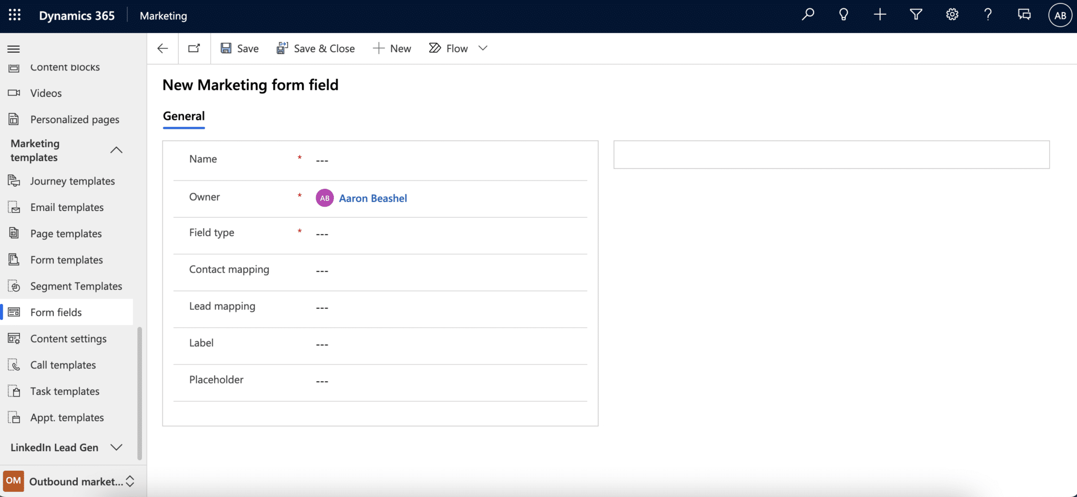Expand the LinkedIn Lead Gen section
The width and height of the screenshot is (1077, 497).
pyautogui.click(x=117, y=447)
